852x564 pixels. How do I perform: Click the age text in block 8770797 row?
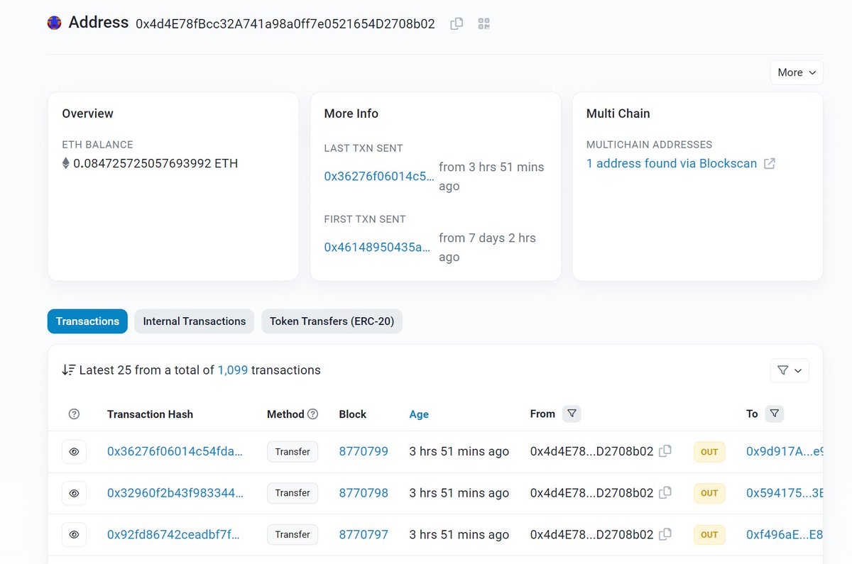459,534
